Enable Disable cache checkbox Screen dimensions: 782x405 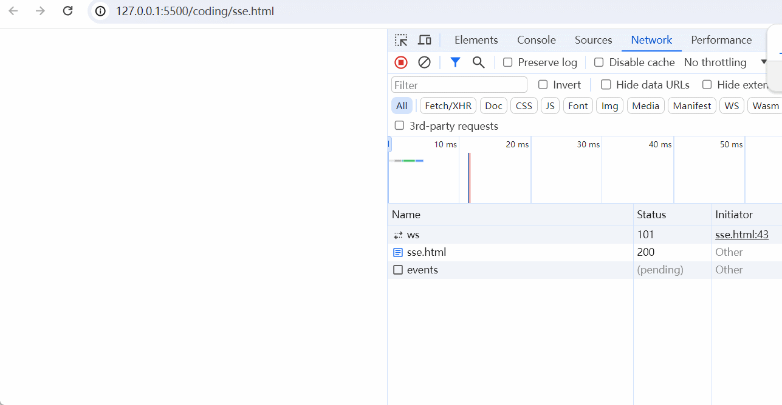599,62
